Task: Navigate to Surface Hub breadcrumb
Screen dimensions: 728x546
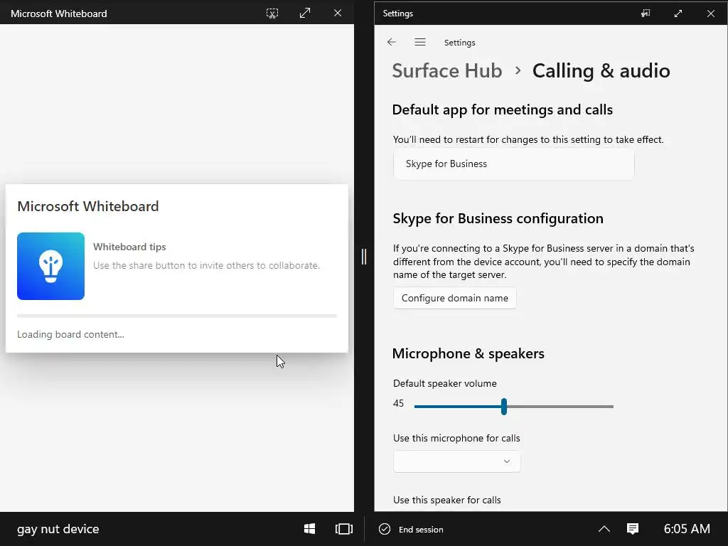Action: pyautogui.click(x=447, y=71)
